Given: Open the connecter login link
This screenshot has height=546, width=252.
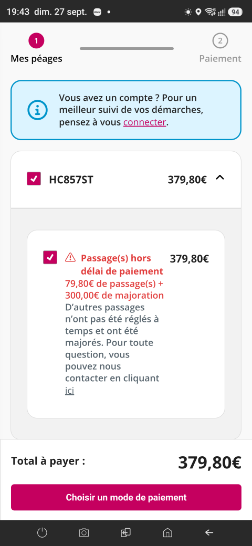Looking at the screenshot, I should (144, 122).
